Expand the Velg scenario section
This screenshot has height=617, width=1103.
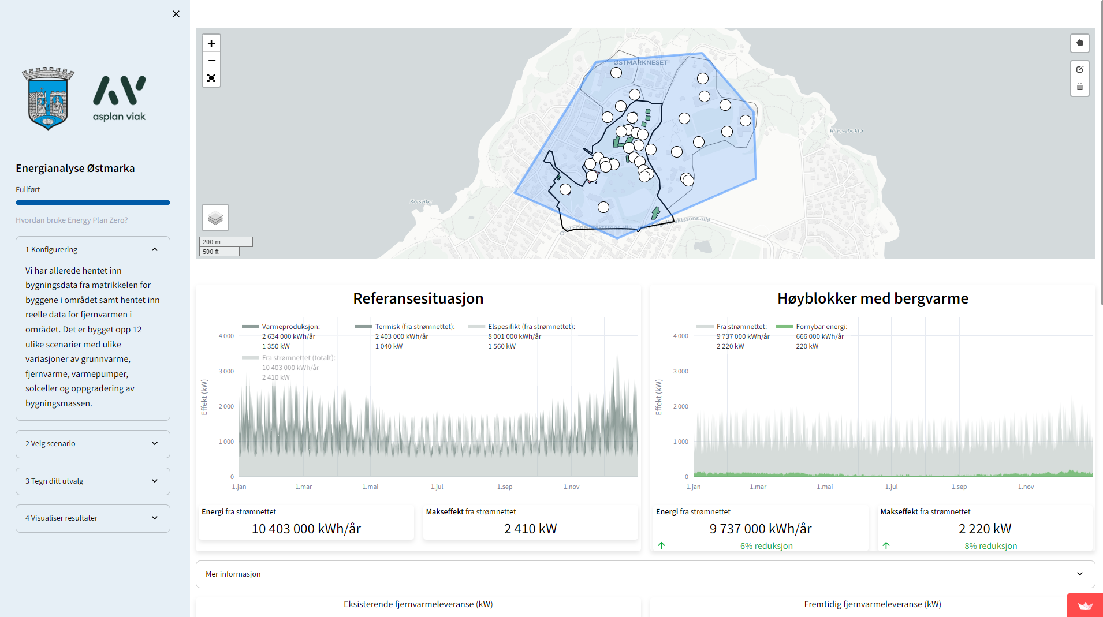click(x=92, y=443)
